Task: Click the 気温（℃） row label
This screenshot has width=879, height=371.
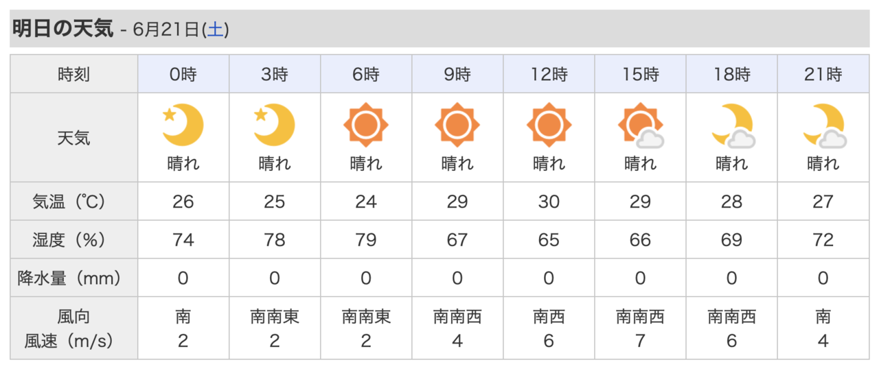Action: click(74, 202)
